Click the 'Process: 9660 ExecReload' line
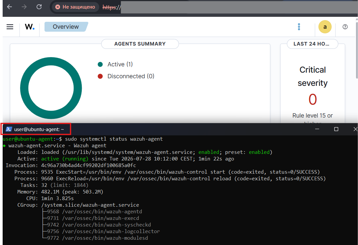The height and width of the screenshot is (245, 358). coord(170,179)
